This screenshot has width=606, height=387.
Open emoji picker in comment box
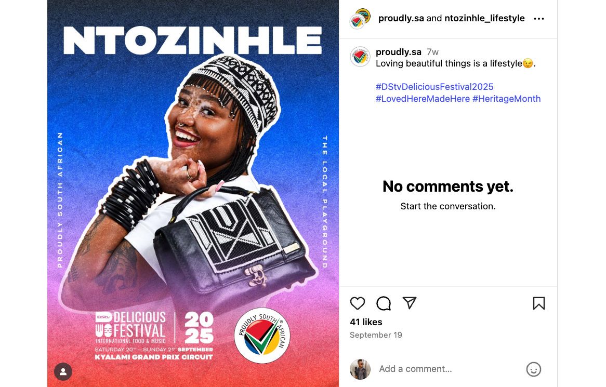pyautogui.click(x=534, y=369)
